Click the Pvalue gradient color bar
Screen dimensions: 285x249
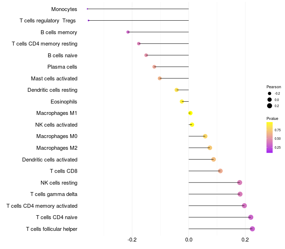(270, 137)
